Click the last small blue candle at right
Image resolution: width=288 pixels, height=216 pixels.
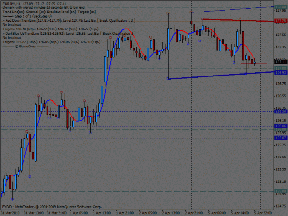coord(255,63)
